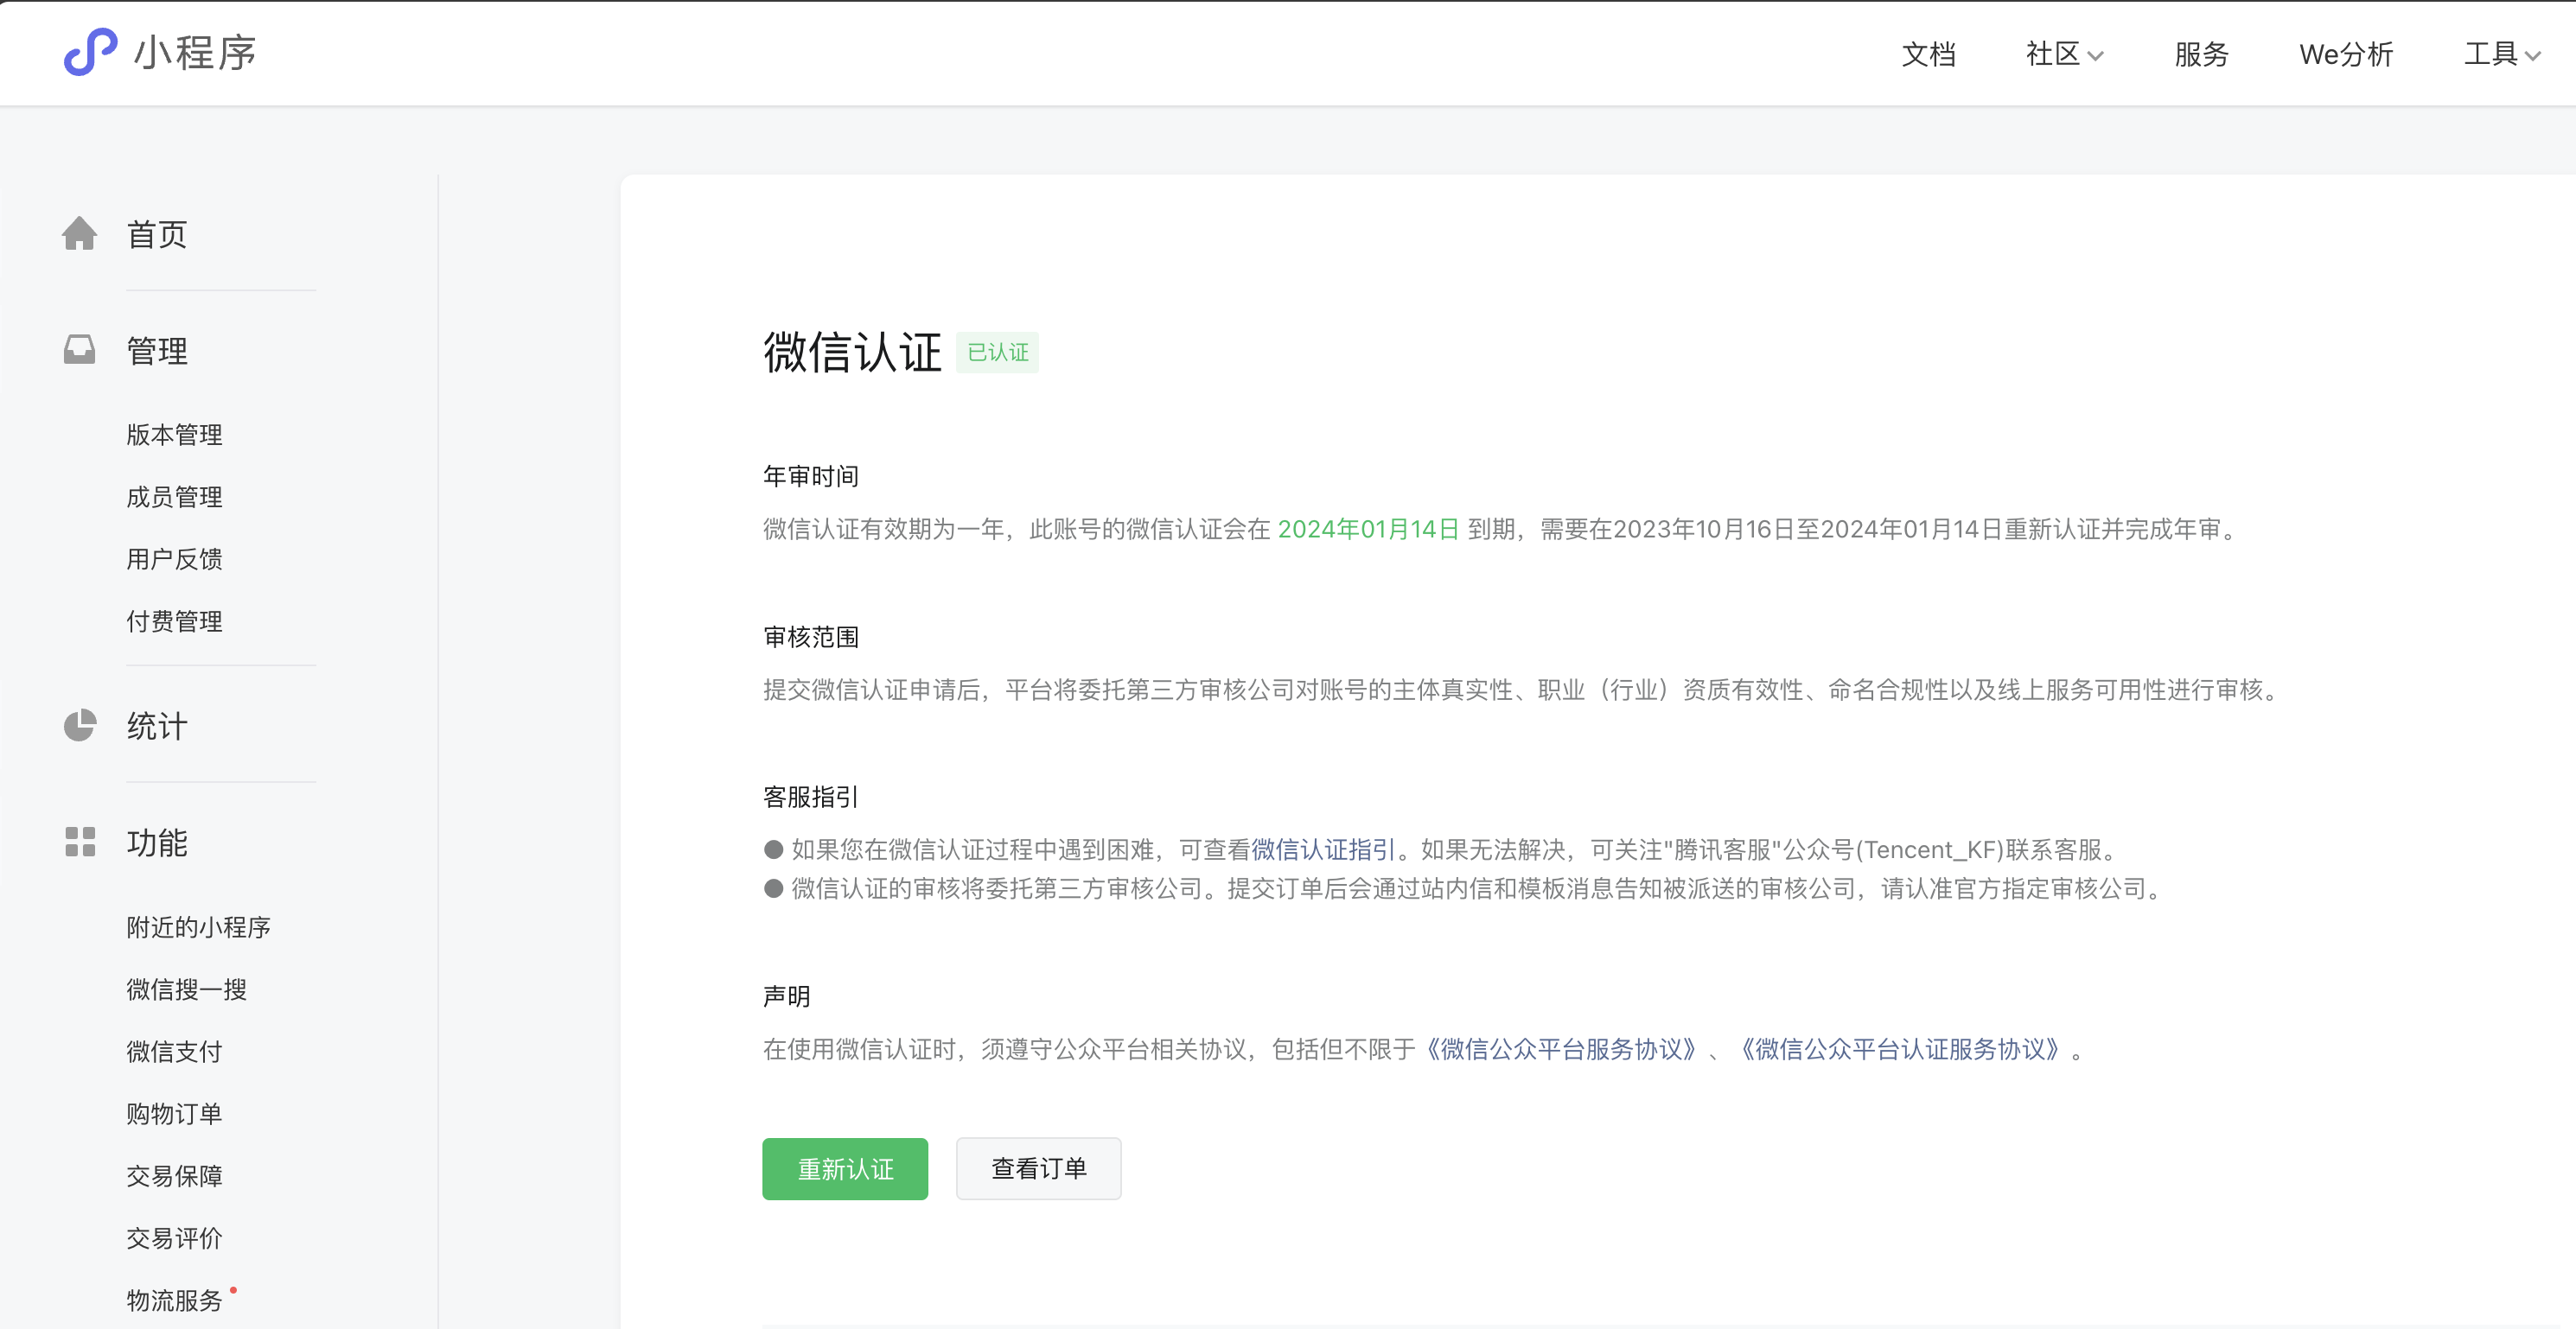Open 物流服务 with red dot
Screen dimensions: 2576x1329
click(x=174, y=1300)
